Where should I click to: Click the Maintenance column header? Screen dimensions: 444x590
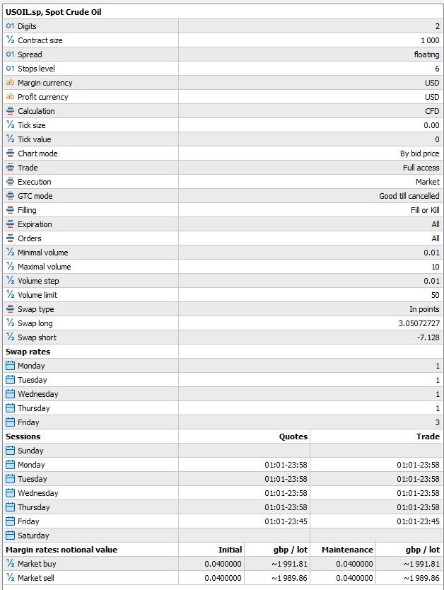click(347, 550)
